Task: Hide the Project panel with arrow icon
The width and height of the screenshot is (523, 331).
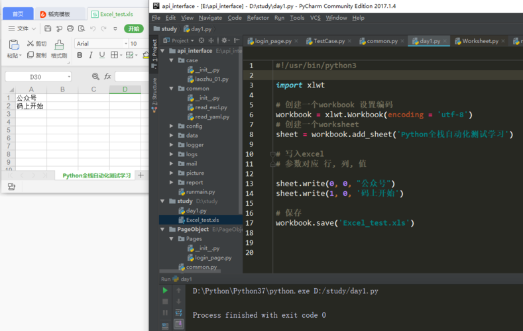Action: click(237, 40)
